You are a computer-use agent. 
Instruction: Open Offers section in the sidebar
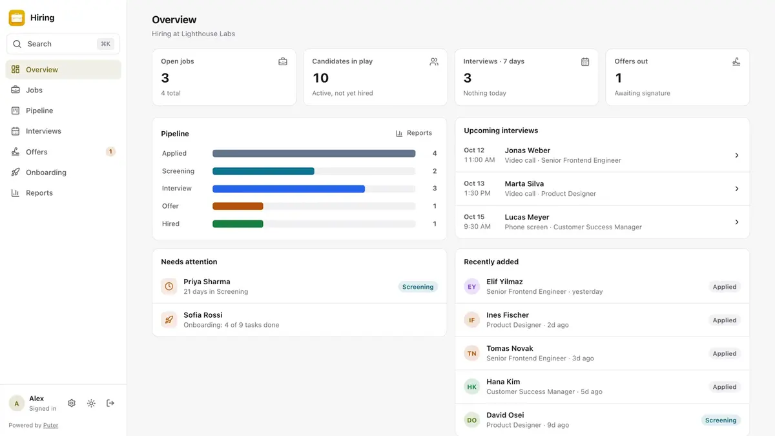(x=63, y=152)
